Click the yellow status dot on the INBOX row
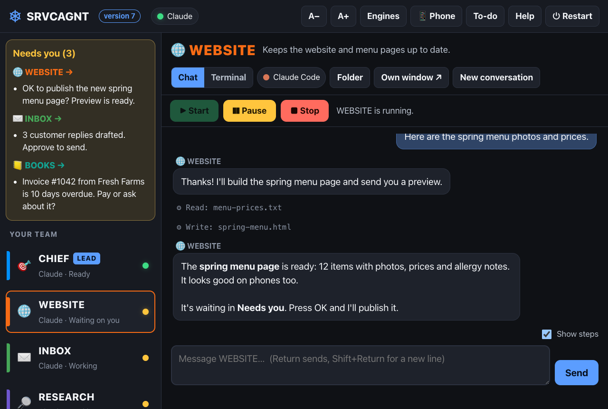 [145, 358]
